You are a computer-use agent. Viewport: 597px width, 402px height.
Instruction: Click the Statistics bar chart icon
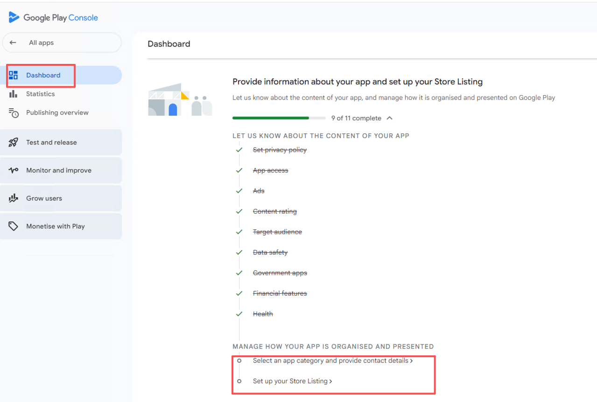coord(14,94)
